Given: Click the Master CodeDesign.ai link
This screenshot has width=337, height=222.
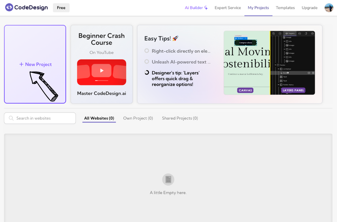Looking at the screenshot, I should click(102, 93).
